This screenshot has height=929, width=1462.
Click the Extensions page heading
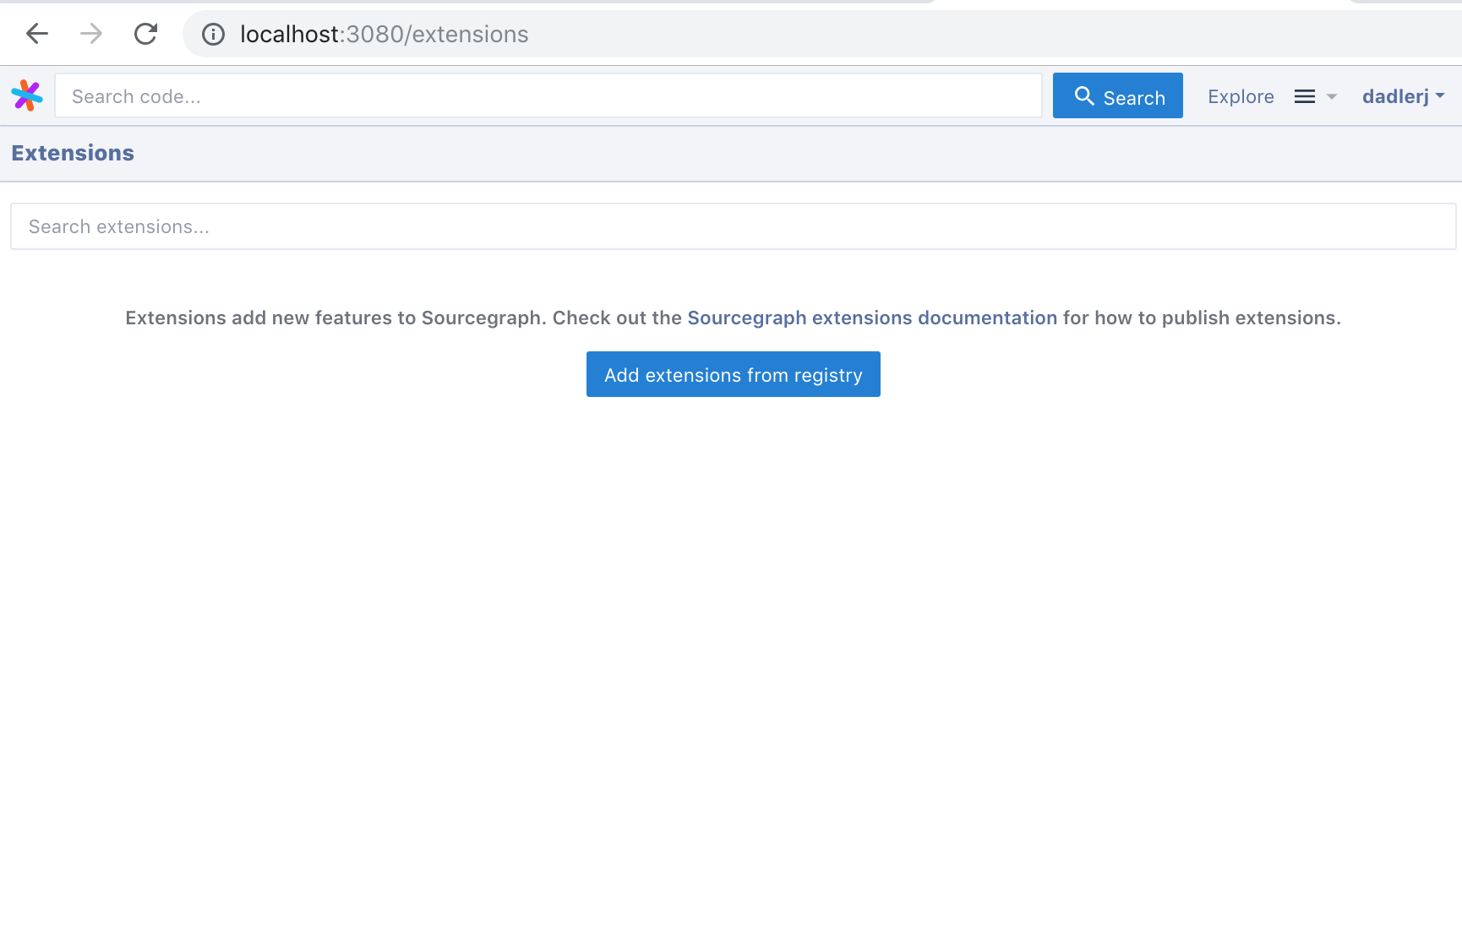pyautogui.click(x=73, y=153)
